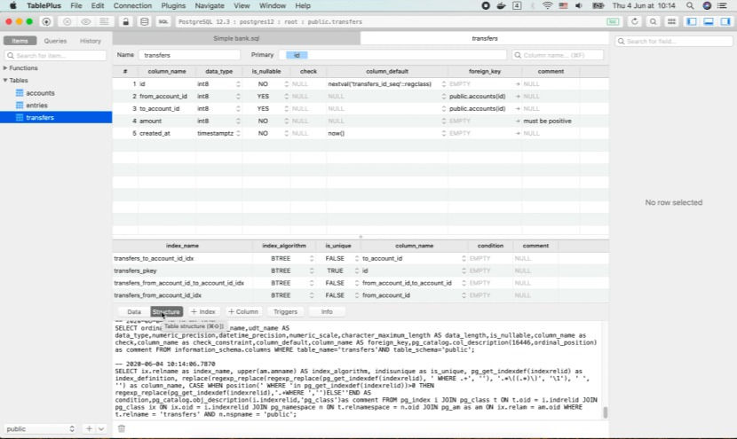Viewport: 737px width, 439px height.
Task: Switch to the Queries sidebar tab
Action: coord(55,41)
